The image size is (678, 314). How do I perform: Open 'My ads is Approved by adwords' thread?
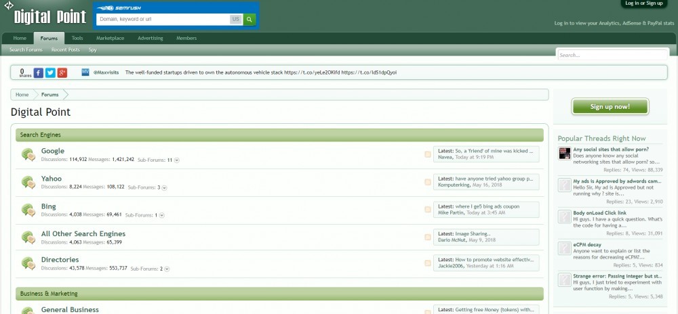pos(618,181)
